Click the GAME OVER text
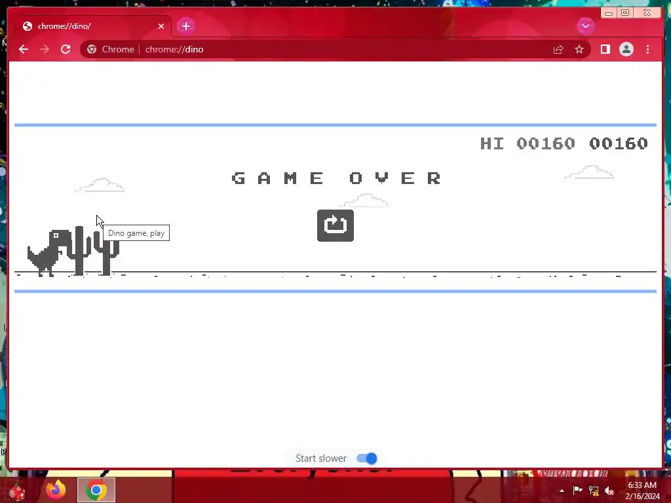671x503 pixels. [x=336, y=178]
